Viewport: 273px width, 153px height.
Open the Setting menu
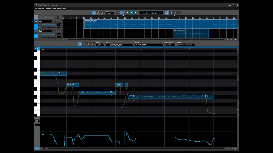[x=59, y=9]
